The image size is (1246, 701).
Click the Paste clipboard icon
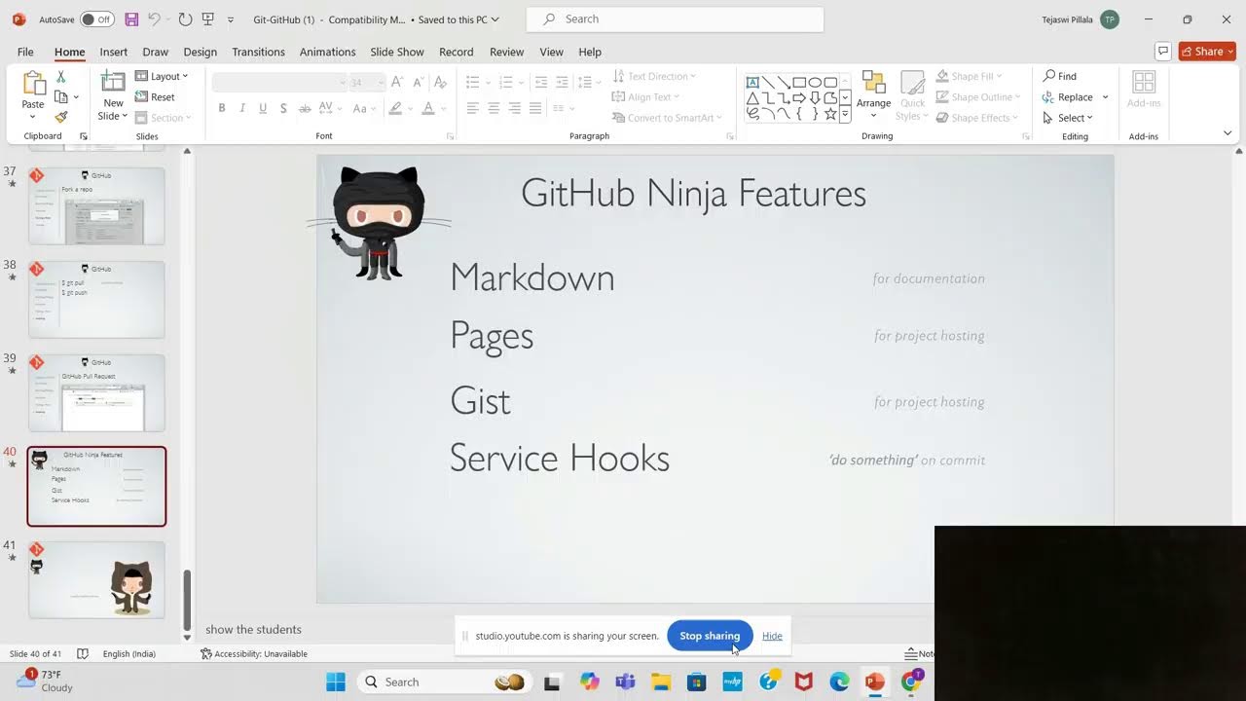(x=33, y=85)
